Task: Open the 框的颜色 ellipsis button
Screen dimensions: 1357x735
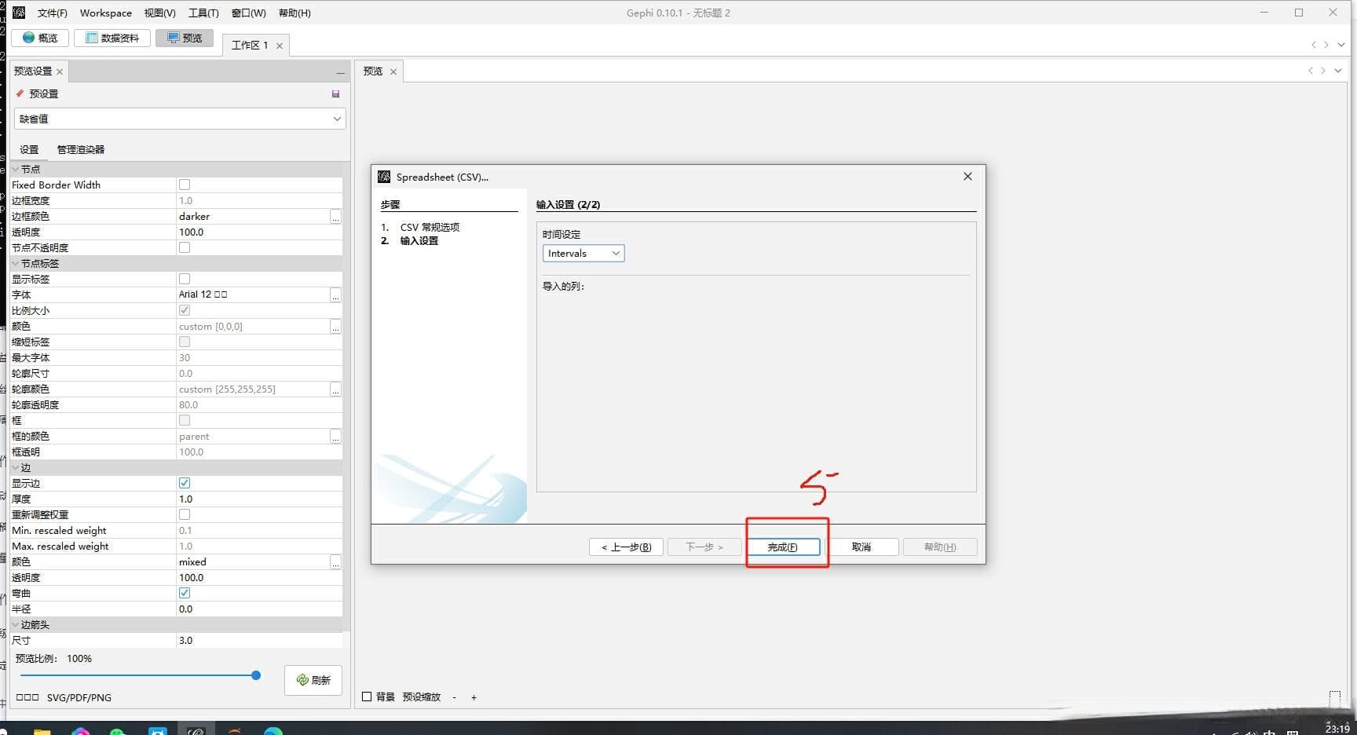Action: tap(335, 436)
